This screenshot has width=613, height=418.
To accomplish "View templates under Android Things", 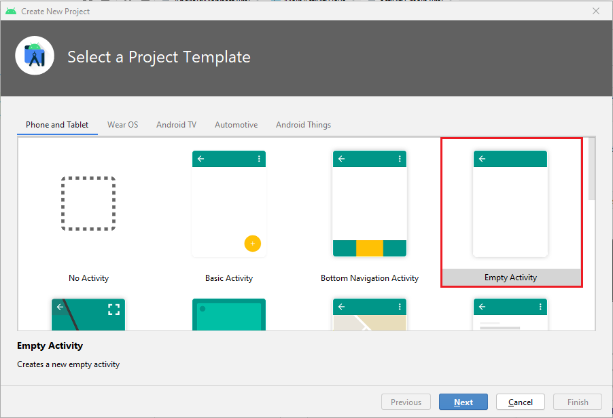I will (x=303, y=125).
